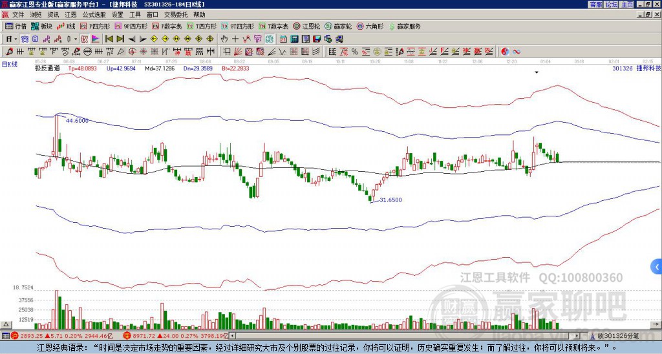
Task: Jump to first bar icon
Action: (109, 39)
